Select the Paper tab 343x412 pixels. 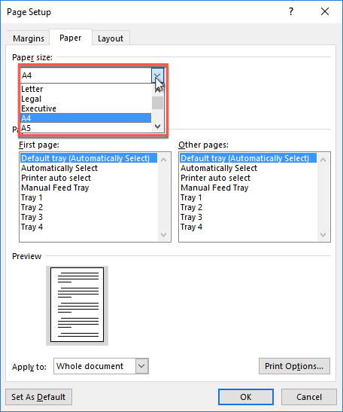tap(71, 38)
